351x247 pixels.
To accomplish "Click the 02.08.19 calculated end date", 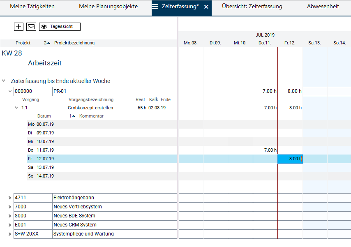I will click(157, 108).
